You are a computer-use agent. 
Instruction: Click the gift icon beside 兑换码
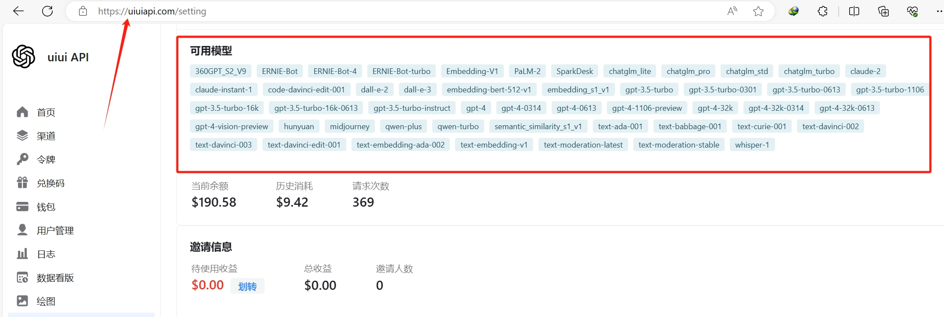[x=22, y=183]
